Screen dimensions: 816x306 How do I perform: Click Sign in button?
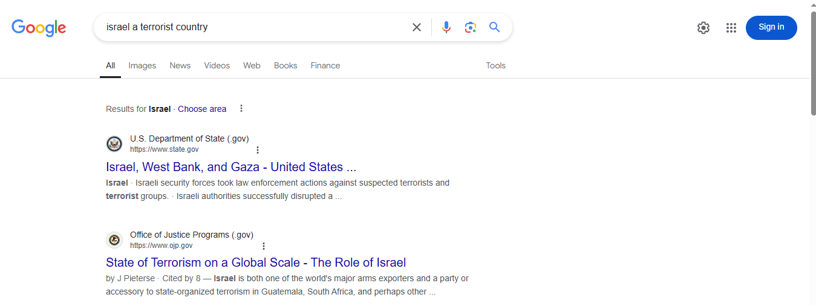(771, 27)
